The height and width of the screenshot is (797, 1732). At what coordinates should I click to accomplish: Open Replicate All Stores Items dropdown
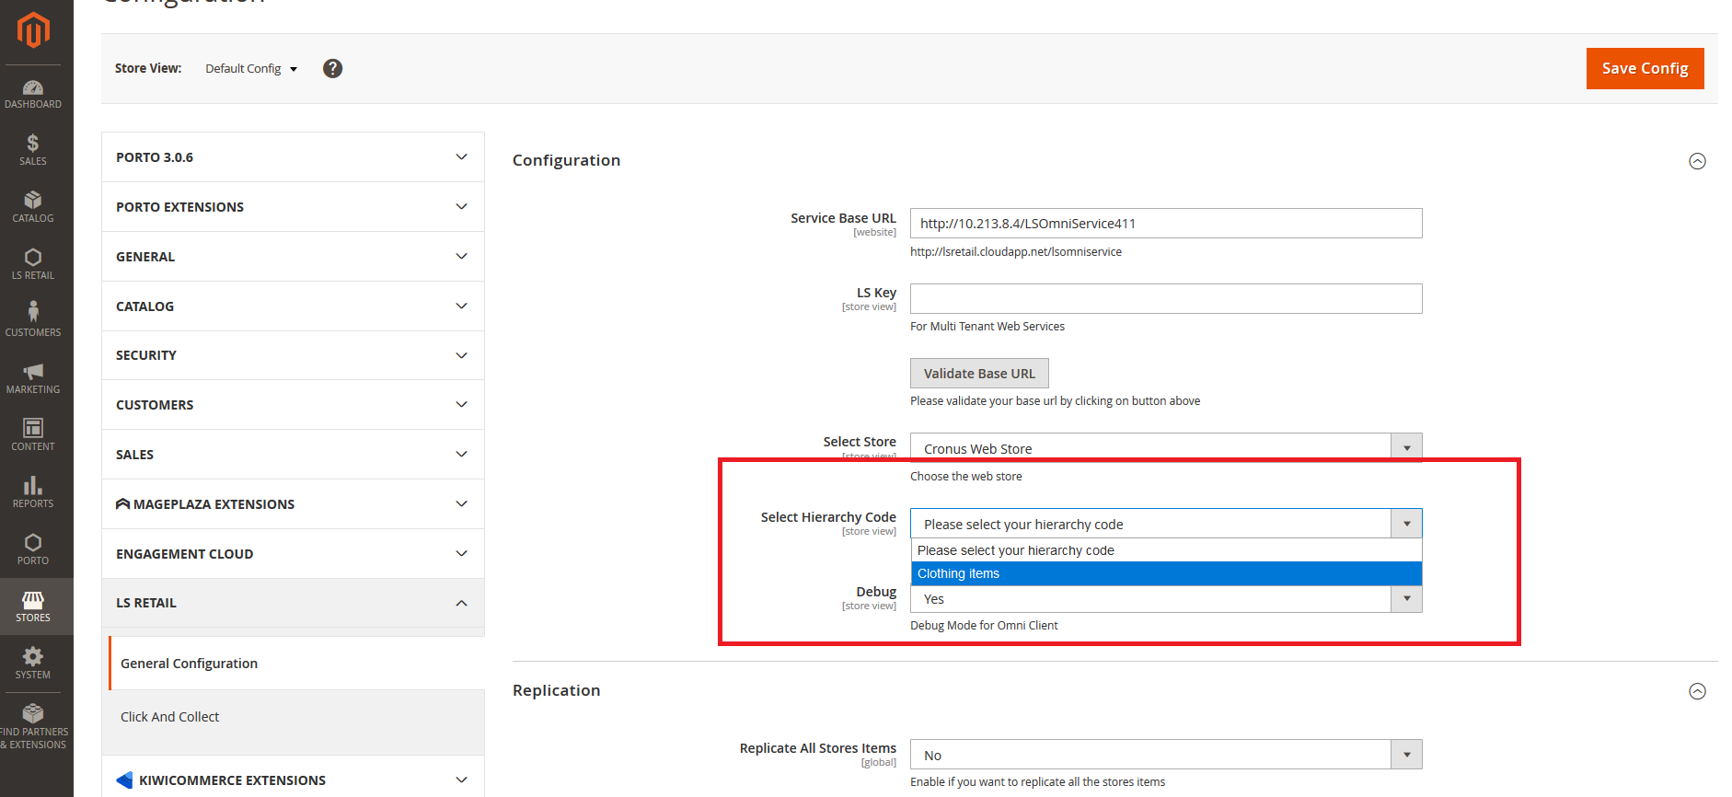(1165, 755)
